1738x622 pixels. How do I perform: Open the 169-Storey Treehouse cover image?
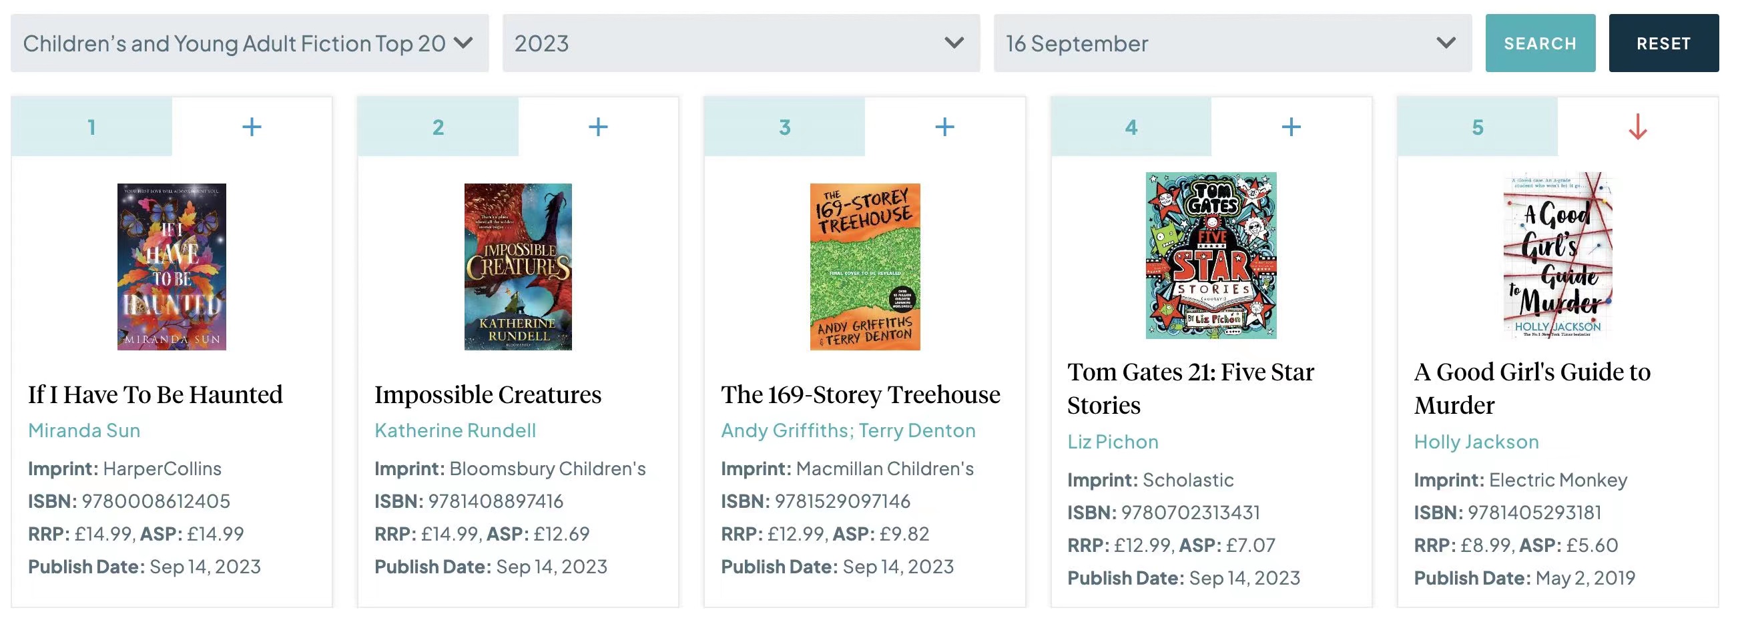(x=865, y=266)
